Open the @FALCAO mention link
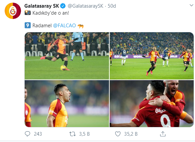 [x=64, y=26]
